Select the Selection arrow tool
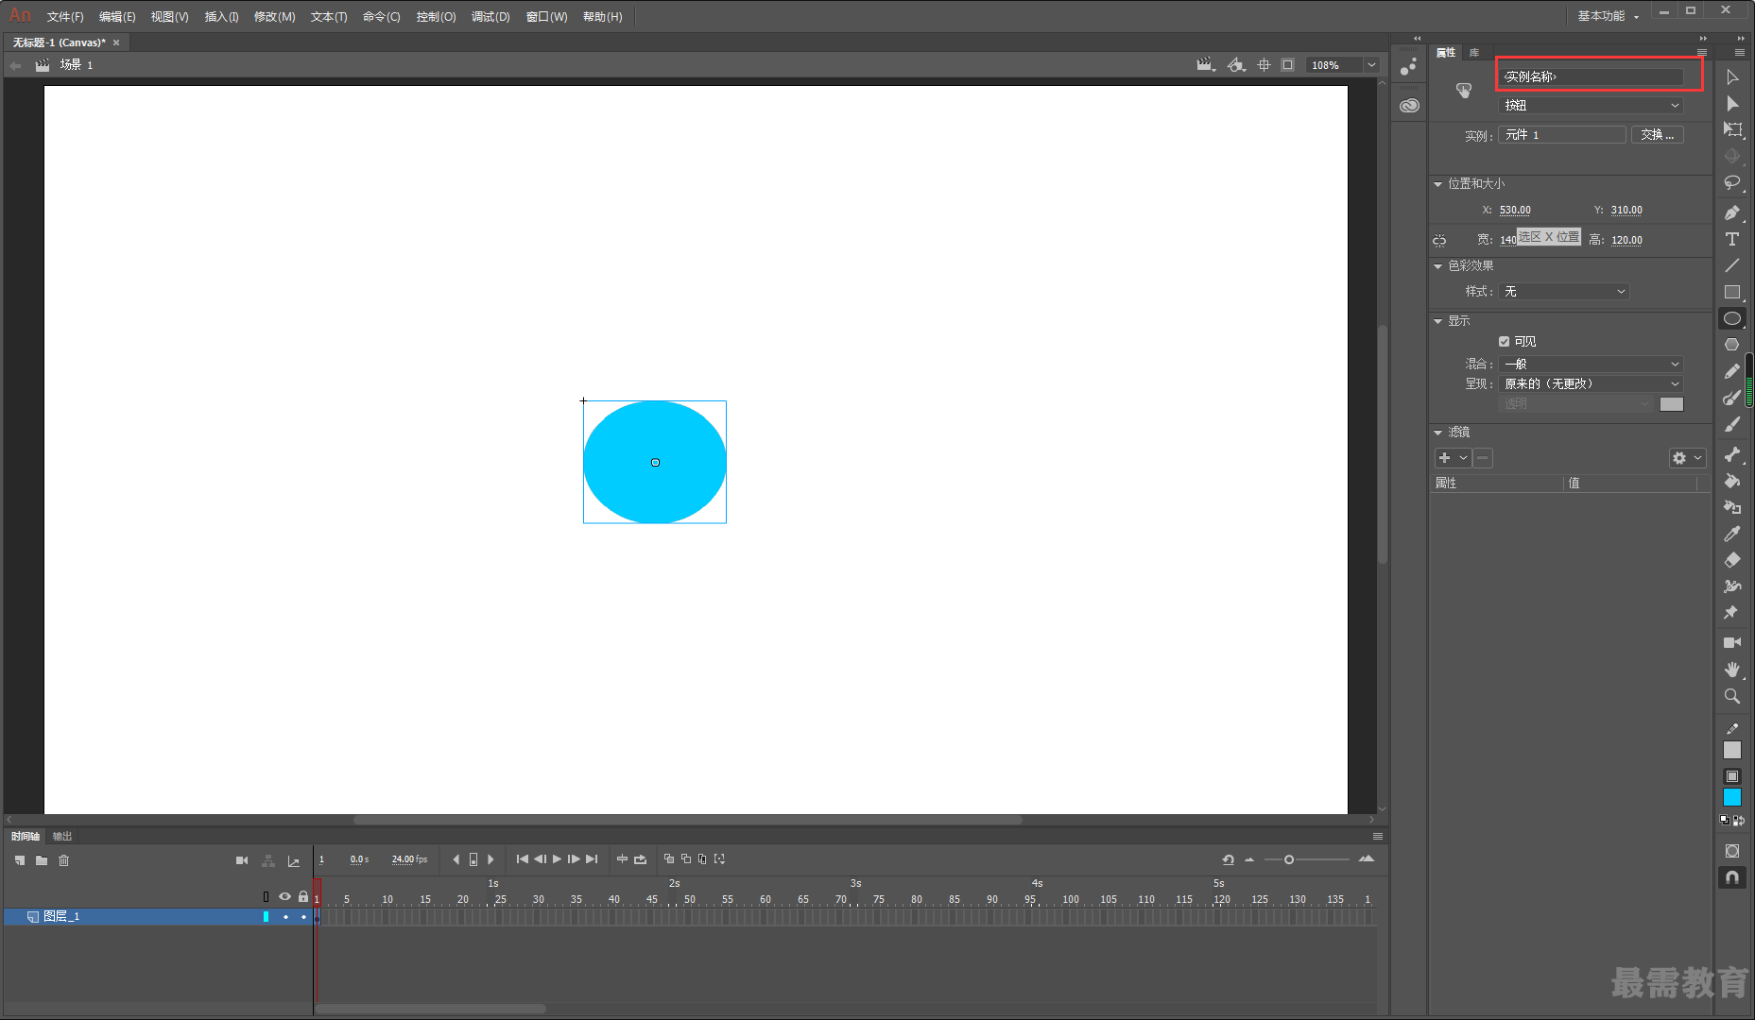The height and width of the screenshot is (1020, 1755). [1732, 76]
